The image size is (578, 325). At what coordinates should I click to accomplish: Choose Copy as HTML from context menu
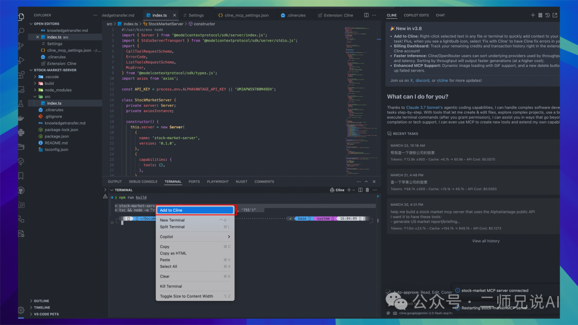195,253
